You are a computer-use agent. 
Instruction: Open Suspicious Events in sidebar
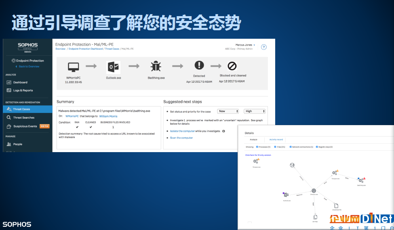coord(25,126)
